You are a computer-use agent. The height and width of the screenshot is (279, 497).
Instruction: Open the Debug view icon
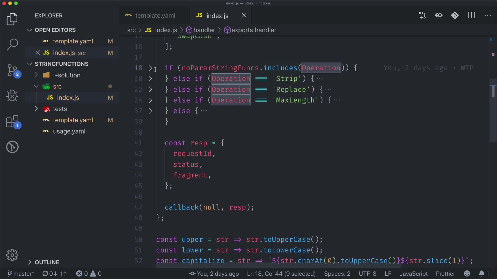[12, 96]
